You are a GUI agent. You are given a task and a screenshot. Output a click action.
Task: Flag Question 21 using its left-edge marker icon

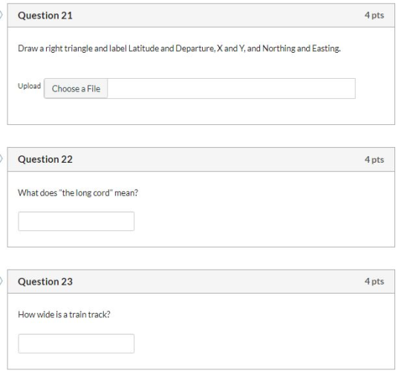(x=1, y=15)
